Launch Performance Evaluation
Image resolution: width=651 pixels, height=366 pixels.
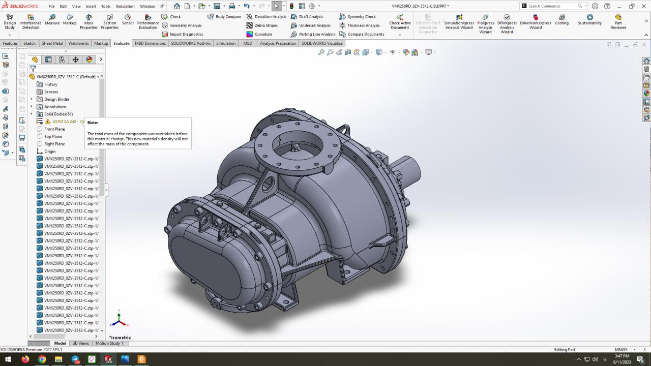coord(148,22)
